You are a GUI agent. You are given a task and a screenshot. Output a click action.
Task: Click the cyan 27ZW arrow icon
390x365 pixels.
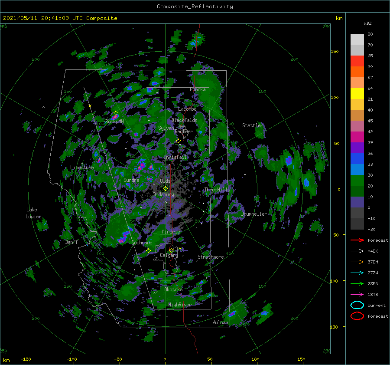357,273
